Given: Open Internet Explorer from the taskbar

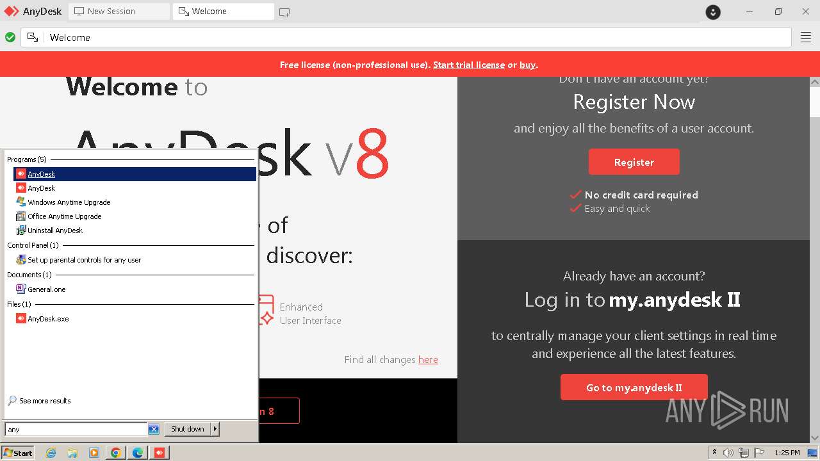Looking at the screenshot, I should [x=51, y=453].
